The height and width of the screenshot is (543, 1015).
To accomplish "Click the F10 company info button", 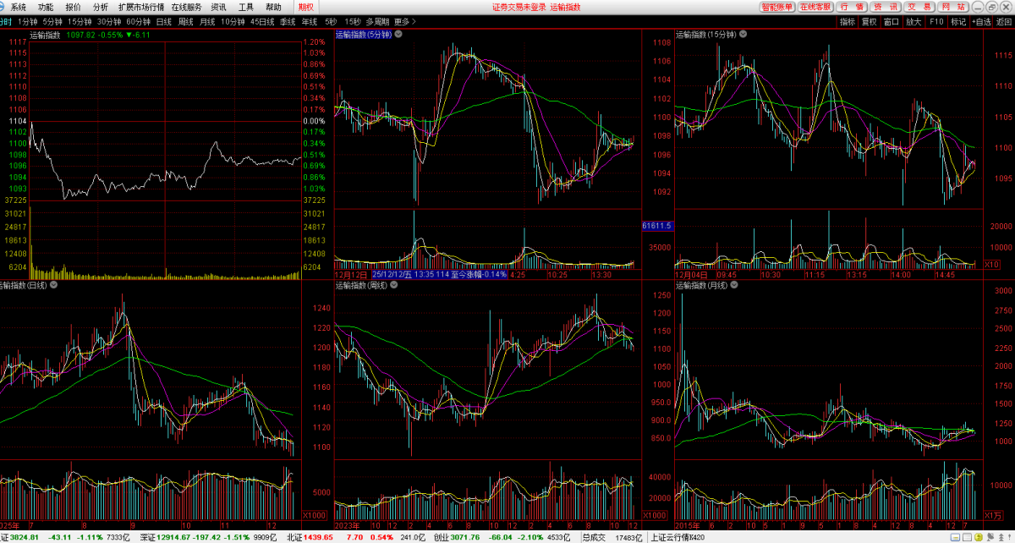I will 936,21.
